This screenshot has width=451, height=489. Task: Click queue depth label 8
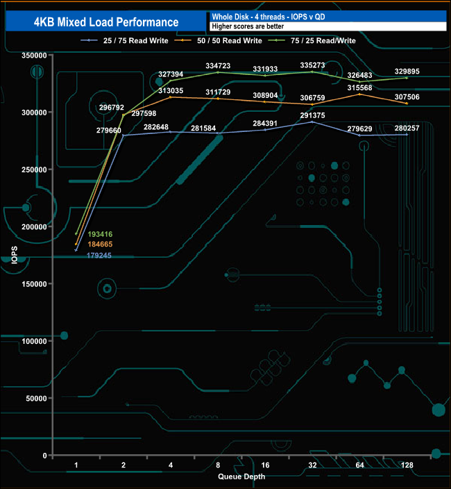(218, 465)
